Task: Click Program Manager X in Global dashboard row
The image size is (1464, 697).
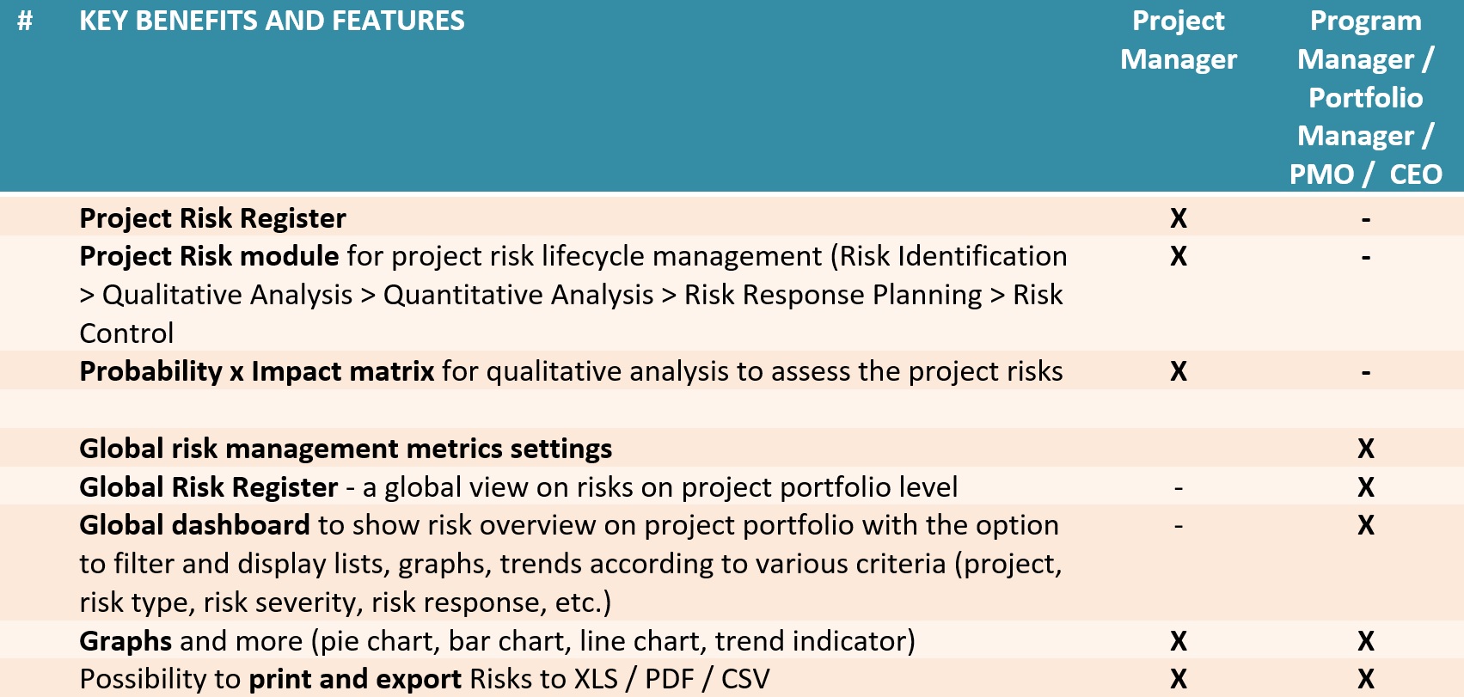Action: coord(1365,525)
